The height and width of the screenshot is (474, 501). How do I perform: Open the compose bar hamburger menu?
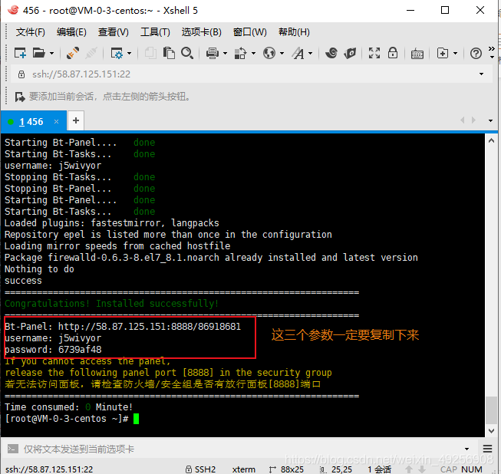[x=487, y=449]
